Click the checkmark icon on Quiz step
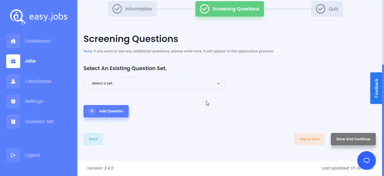 coord(320,9)
